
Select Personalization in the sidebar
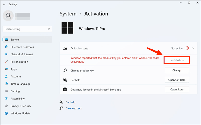pos(27,62)
